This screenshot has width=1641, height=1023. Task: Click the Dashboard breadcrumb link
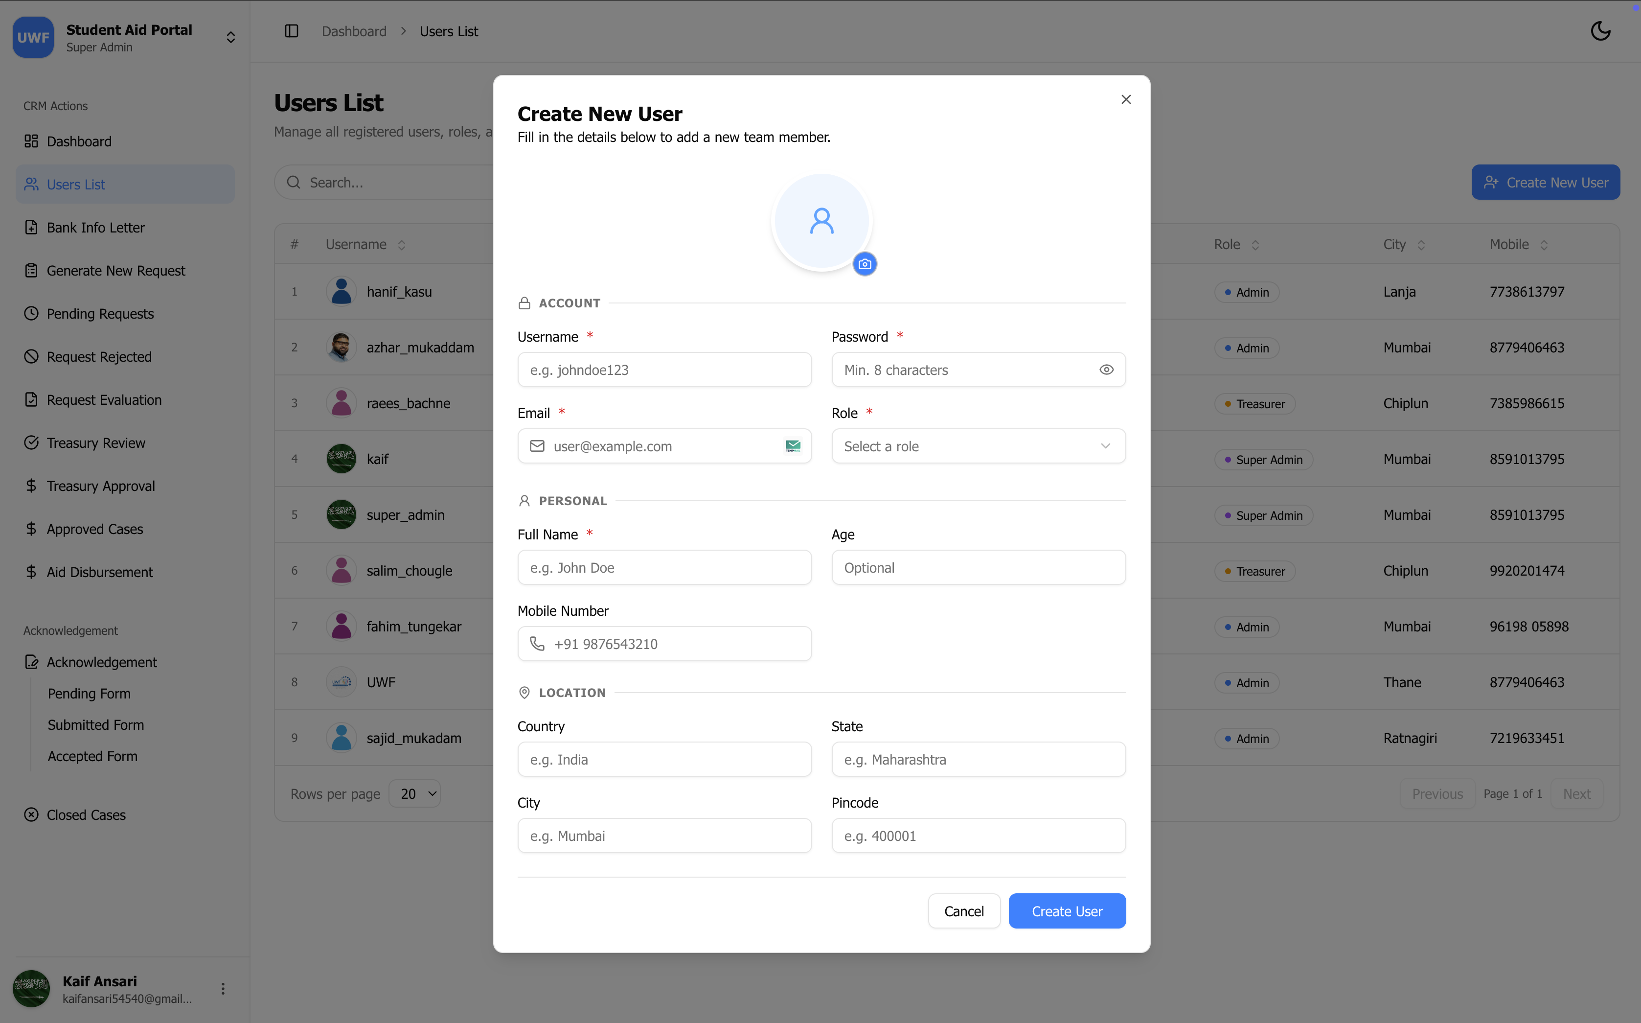(x=354, y=31)
